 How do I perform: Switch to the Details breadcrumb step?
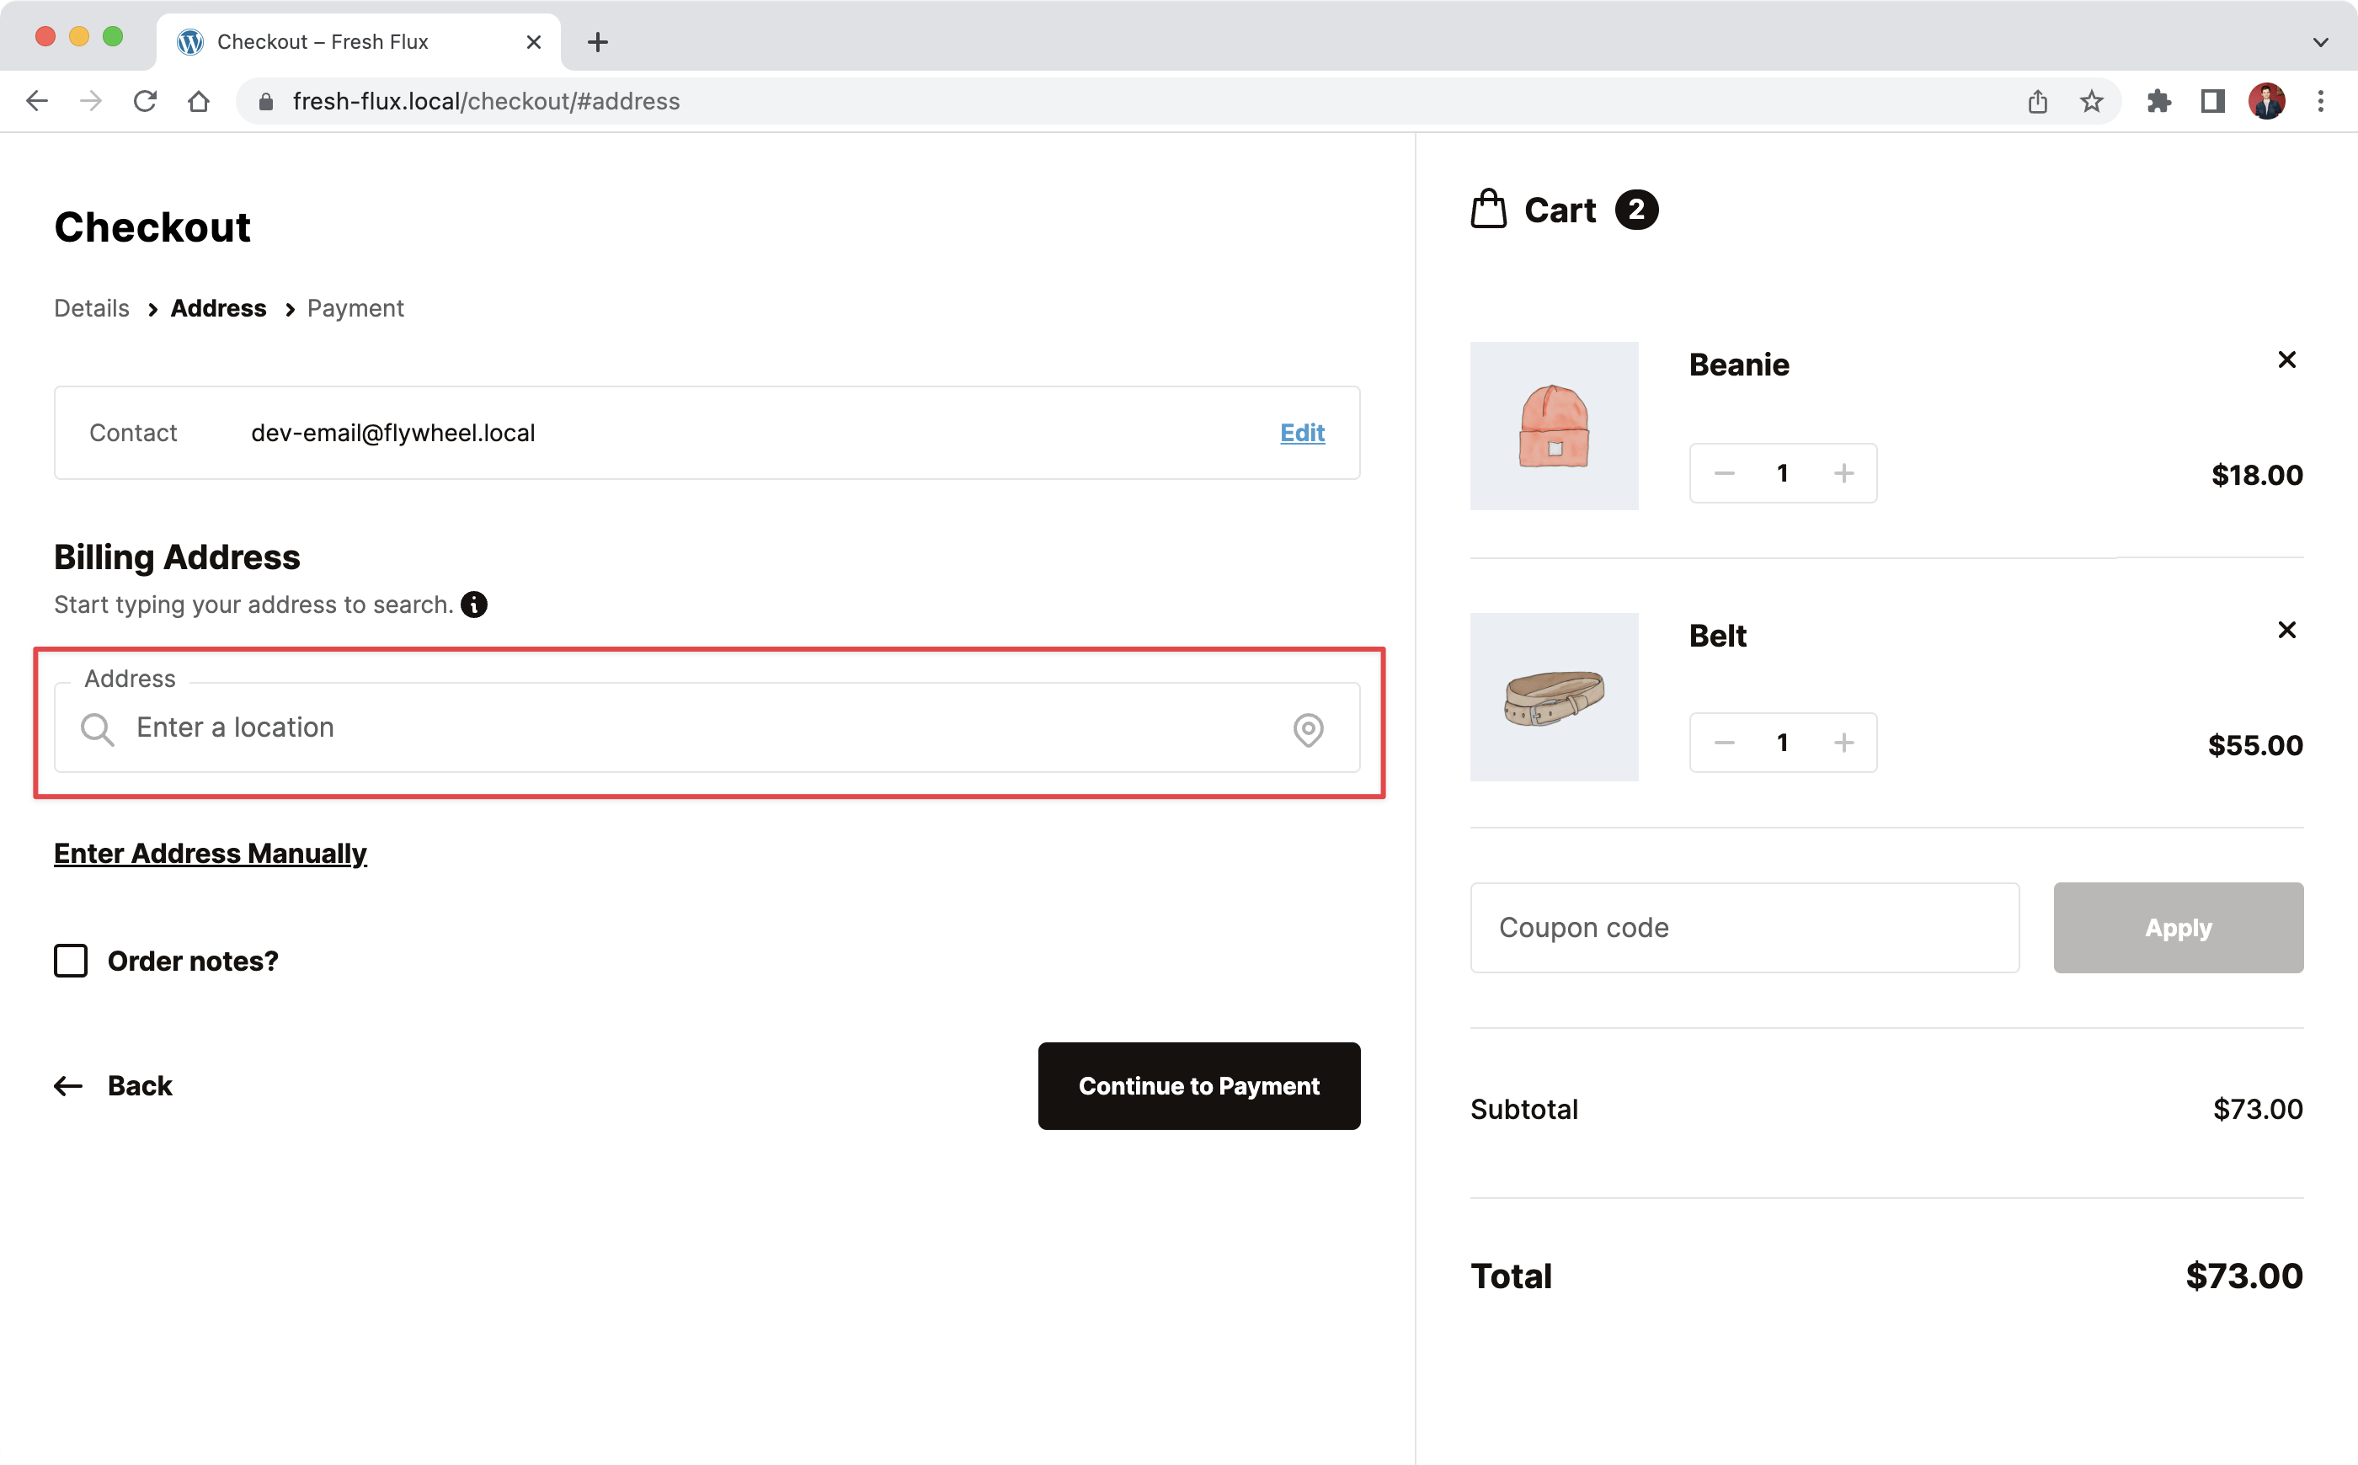coord(90,308)
